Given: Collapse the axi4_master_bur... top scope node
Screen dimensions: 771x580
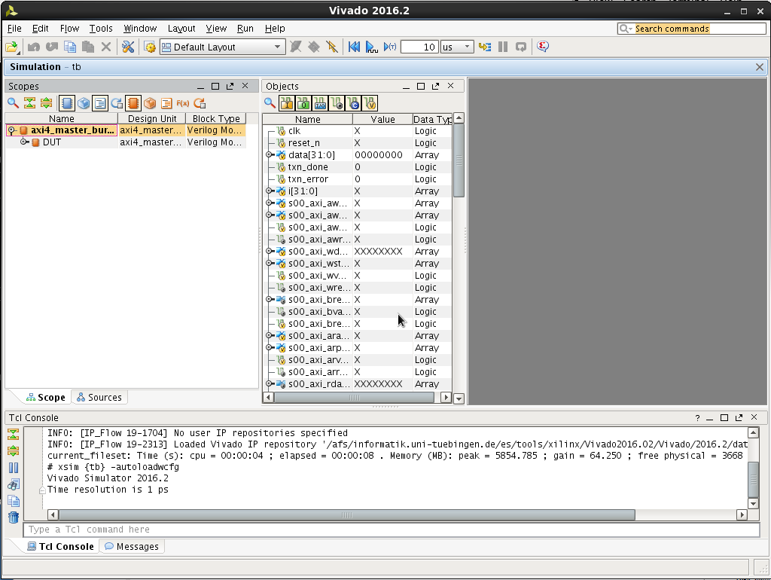Looking at the screenshot, I should pos(11,130).
